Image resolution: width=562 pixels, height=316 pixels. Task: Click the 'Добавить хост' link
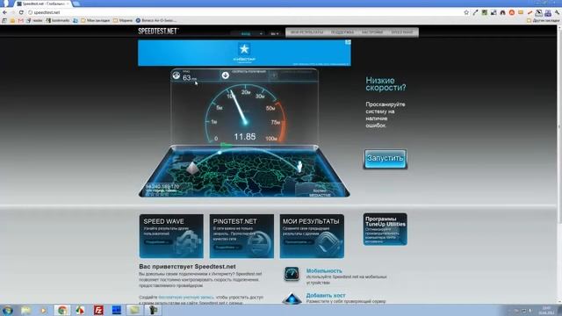coord(326,296)
